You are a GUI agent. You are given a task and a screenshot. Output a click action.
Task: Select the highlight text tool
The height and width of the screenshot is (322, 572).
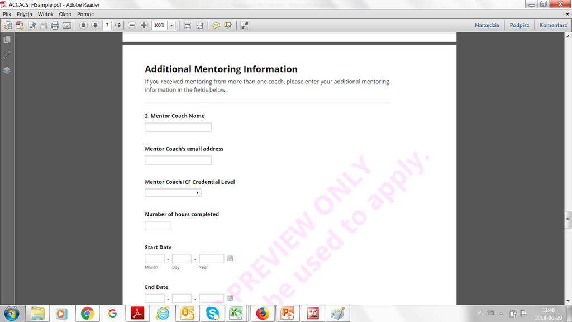tap(228, 25)
